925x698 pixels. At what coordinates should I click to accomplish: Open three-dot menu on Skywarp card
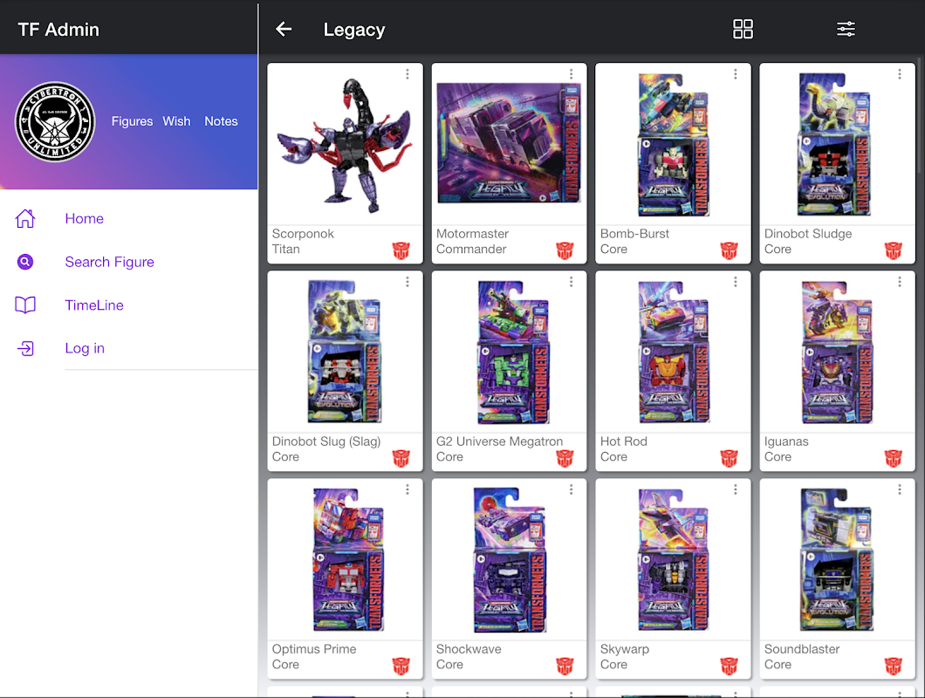(x=735, y=489)
